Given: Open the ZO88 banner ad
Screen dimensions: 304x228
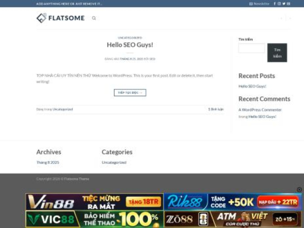Looking at the screenshot, I should 233,219.
